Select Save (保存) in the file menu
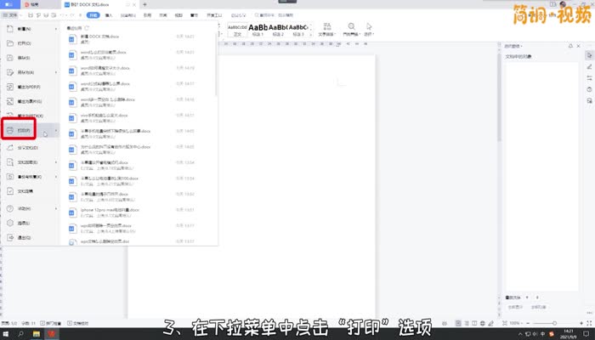 [x=30, y=58]
